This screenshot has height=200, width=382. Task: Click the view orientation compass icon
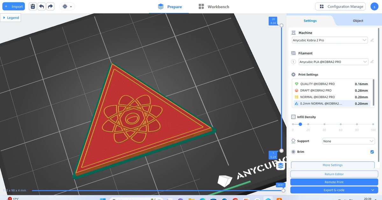65,6
